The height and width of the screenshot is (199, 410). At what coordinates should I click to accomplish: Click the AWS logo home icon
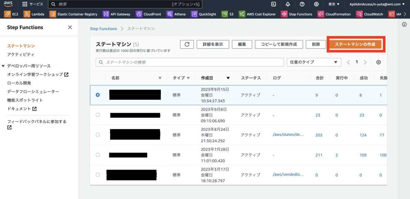pyautogui.click(x=8, y=4)
